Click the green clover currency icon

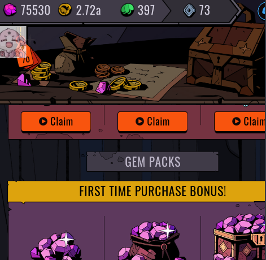click(x=127, y=10)
